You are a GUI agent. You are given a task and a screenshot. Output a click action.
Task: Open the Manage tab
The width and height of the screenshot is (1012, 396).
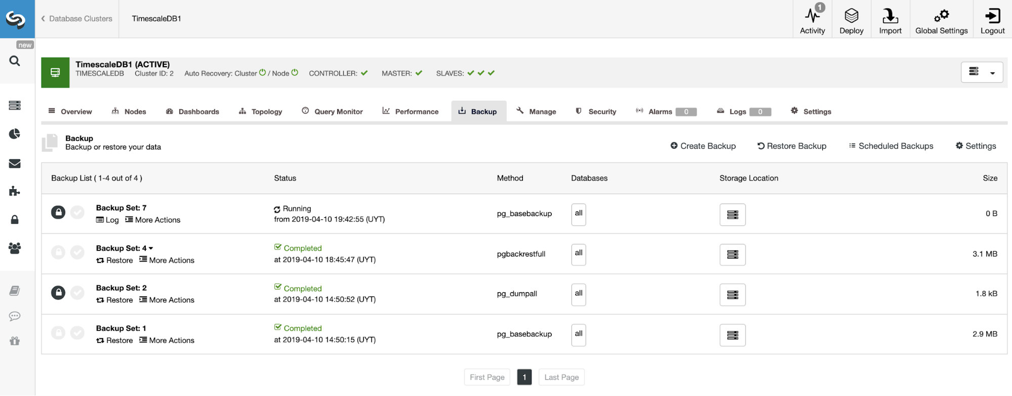pos(537,111)
